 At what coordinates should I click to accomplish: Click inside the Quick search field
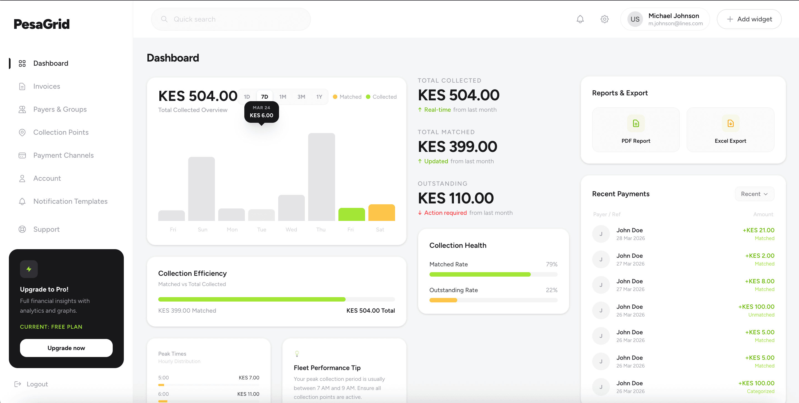coord(230,19)
